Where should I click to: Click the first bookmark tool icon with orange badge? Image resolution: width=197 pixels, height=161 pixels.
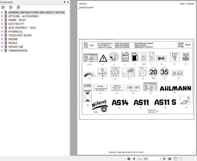3,8
